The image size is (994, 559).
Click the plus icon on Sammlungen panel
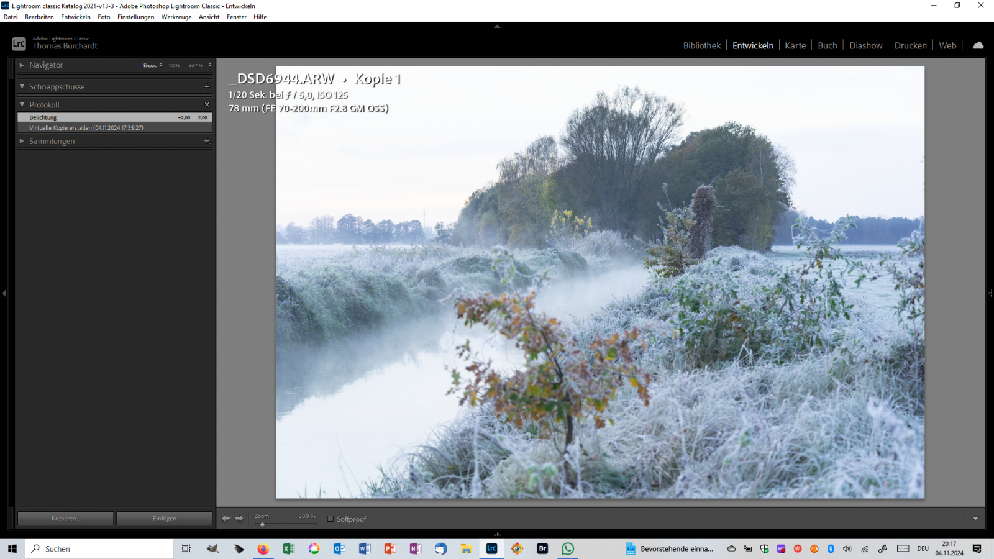pos(207,141)
